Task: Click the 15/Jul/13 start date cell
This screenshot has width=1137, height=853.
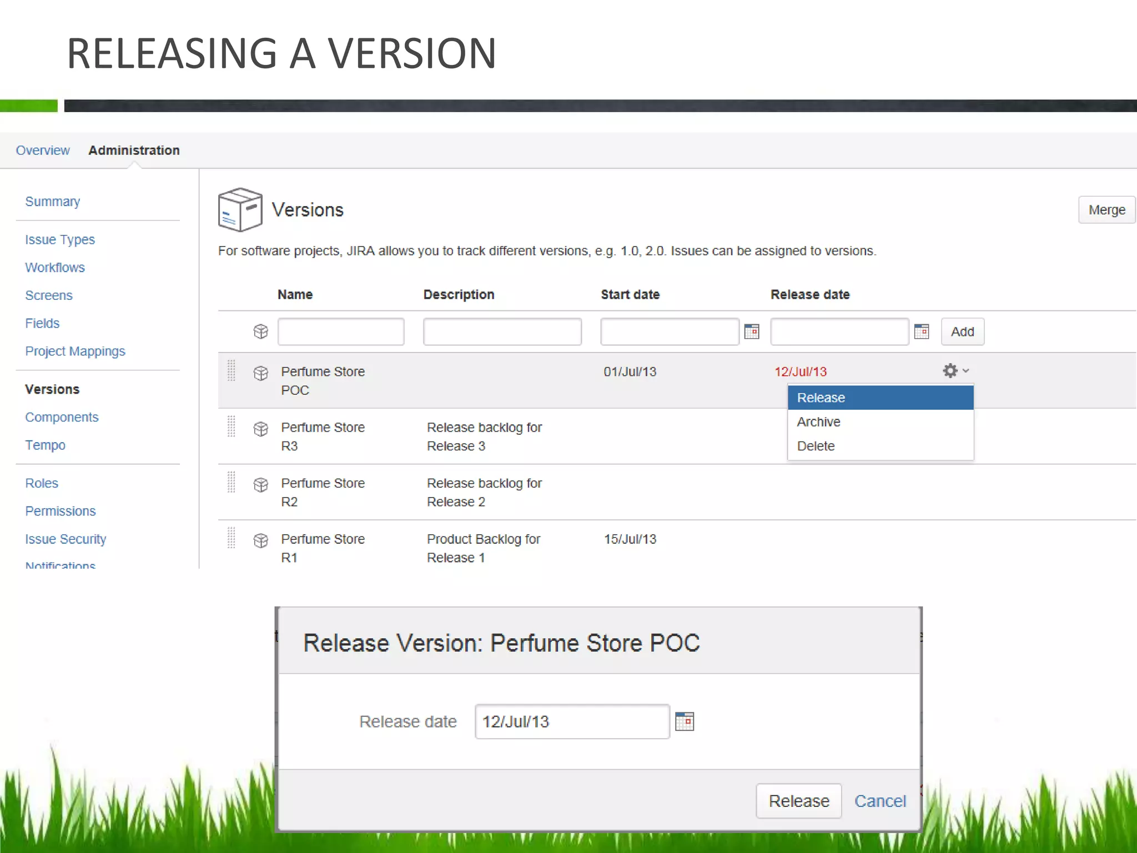Action: pos(630,539)
